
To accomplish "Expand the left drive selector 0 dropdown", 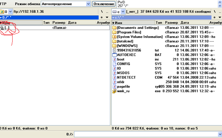I will pyautogui.click(x=10, y=12).
